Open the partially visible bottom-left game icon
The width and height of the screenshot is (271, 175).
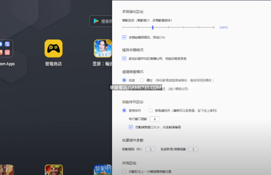click(x=6, y=170)
